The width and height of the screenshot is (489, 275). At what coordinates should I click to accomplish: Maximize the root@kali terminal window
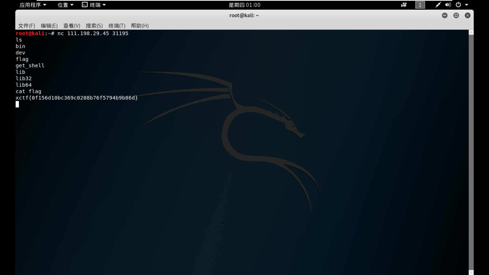(x=456, y=16)
